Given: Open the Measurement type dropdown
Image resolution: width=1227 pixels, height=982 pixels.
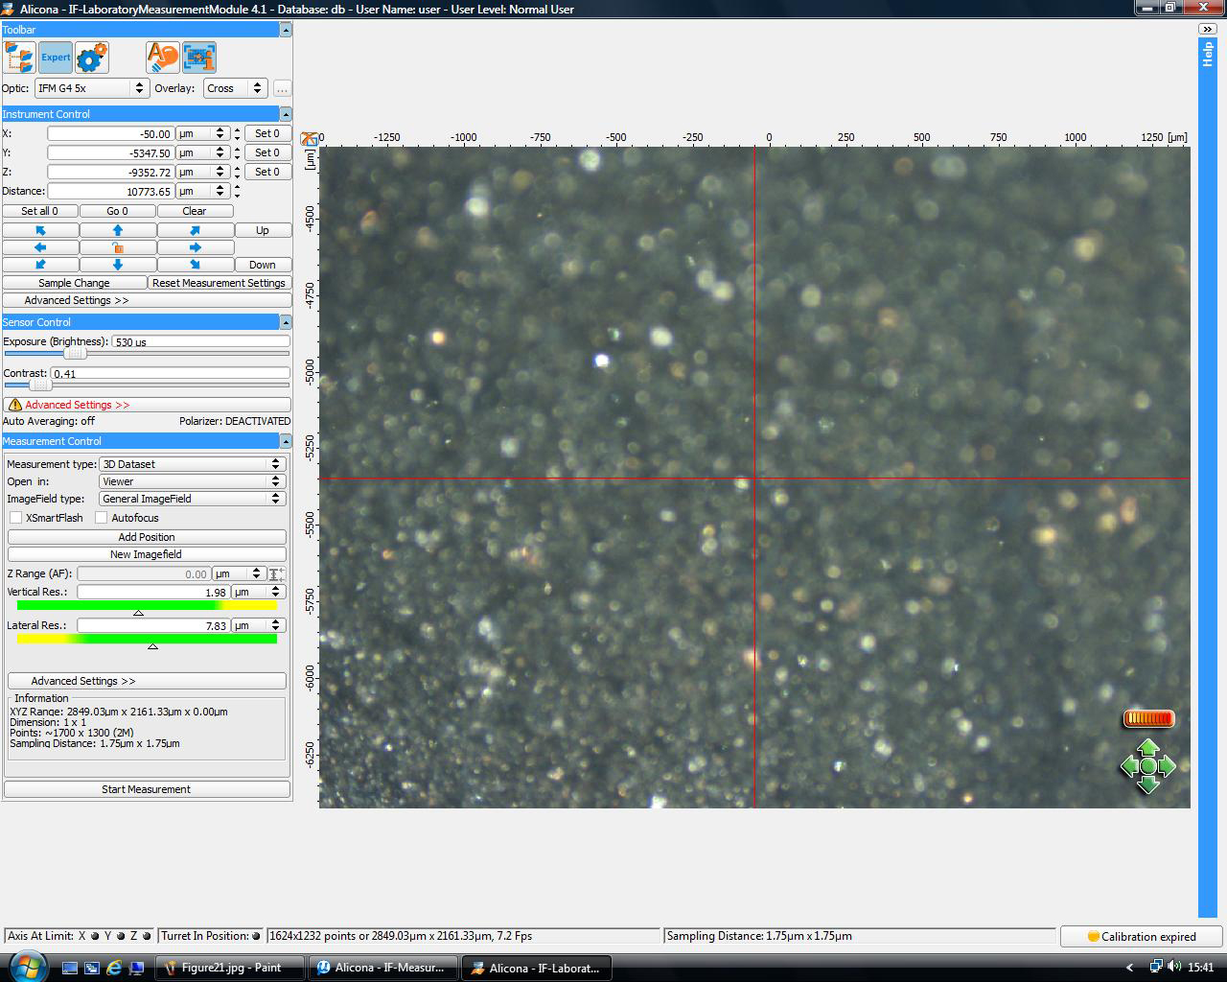Looking at the screenshot, I should coord(192,464).
